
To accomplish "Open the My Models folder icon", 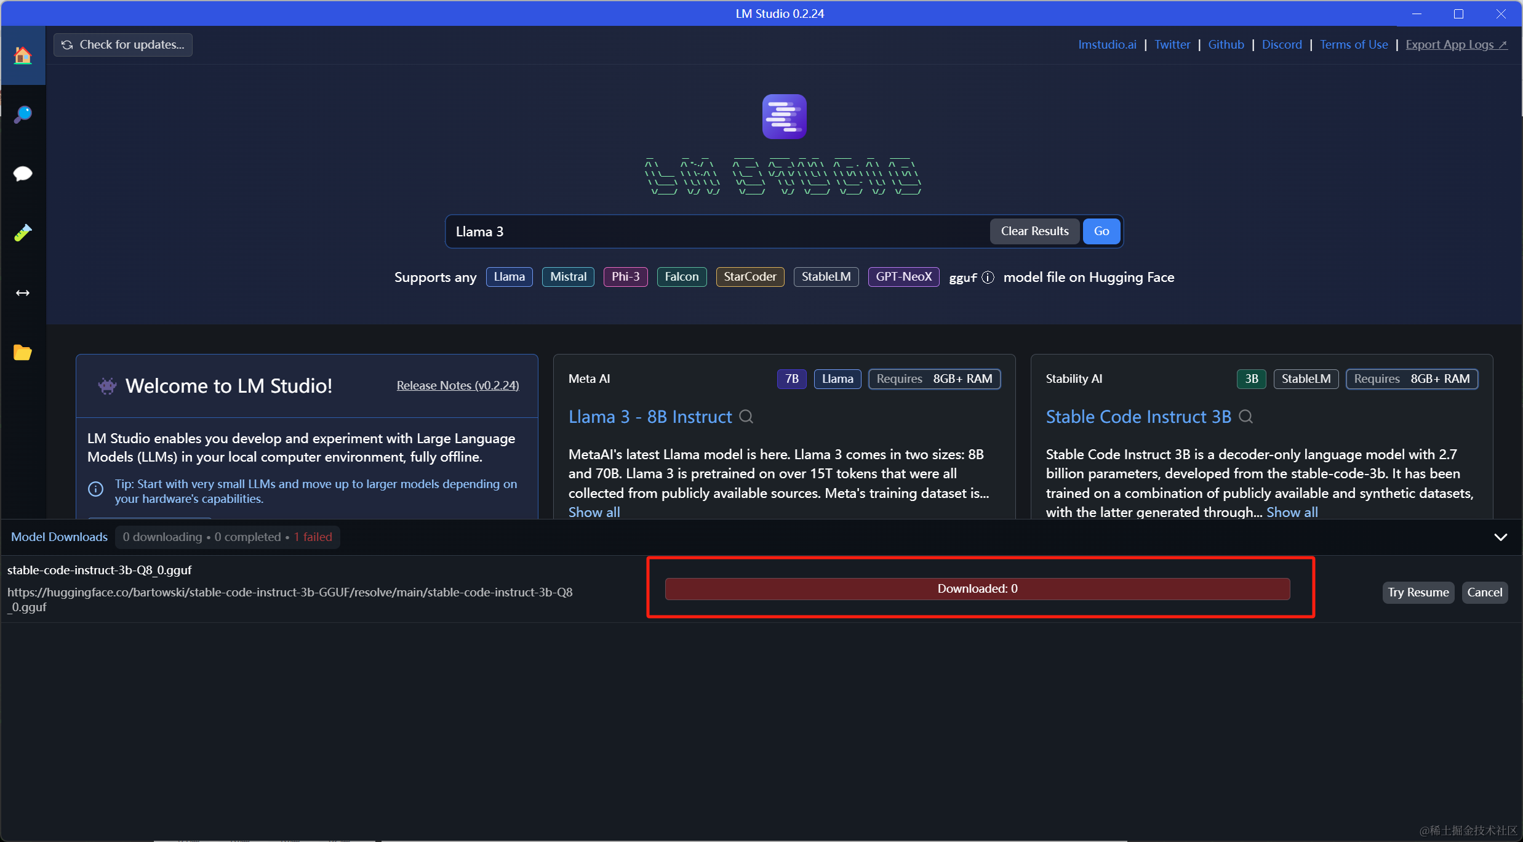I will pos(23,352).
